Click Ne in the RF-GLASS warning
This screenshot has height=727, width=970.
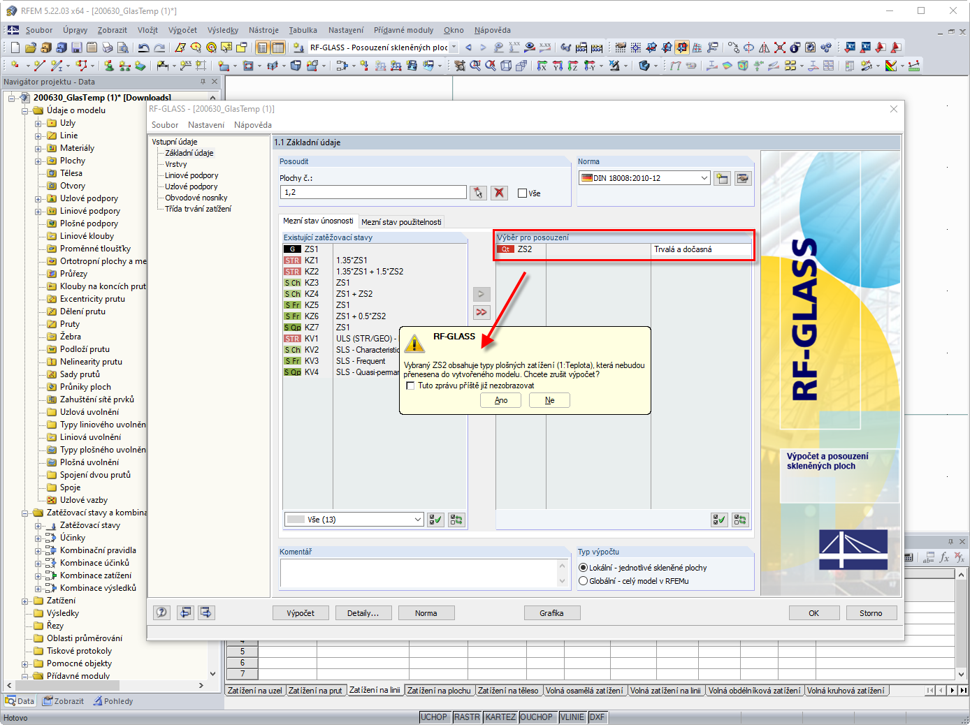click(549, 400)
